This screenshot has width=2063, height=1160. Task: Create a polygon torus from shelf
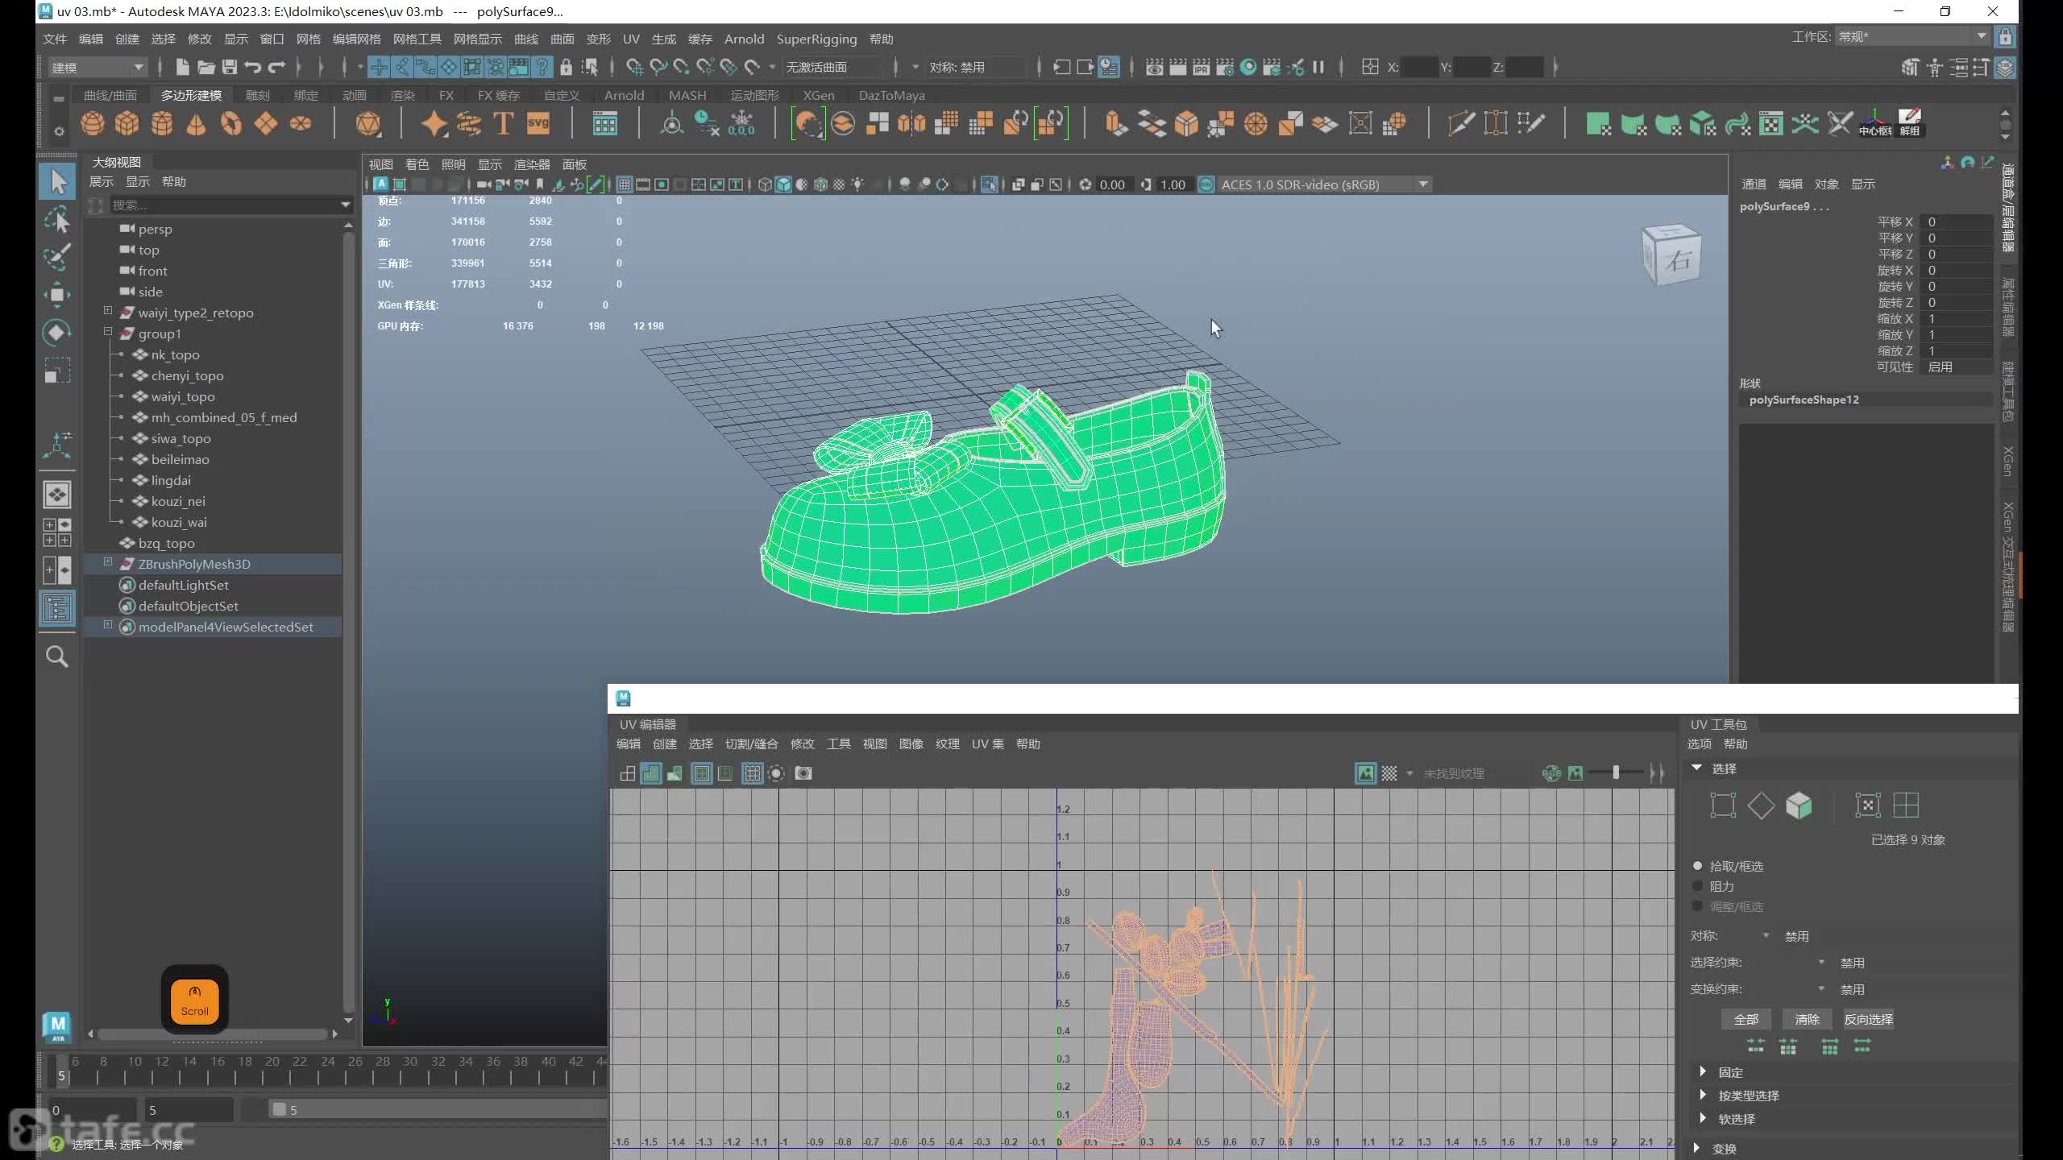click(x=231, y=124)
